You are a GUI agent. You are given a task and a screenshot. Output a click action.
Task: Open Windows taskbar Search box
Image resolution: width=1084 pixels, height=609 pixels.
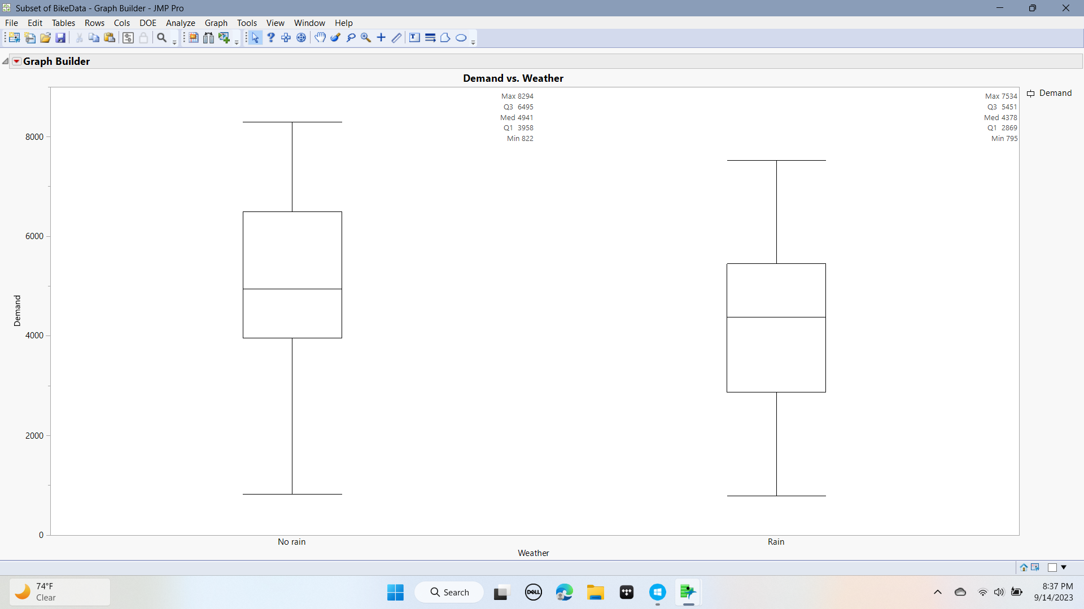click(x=449, y=592)
